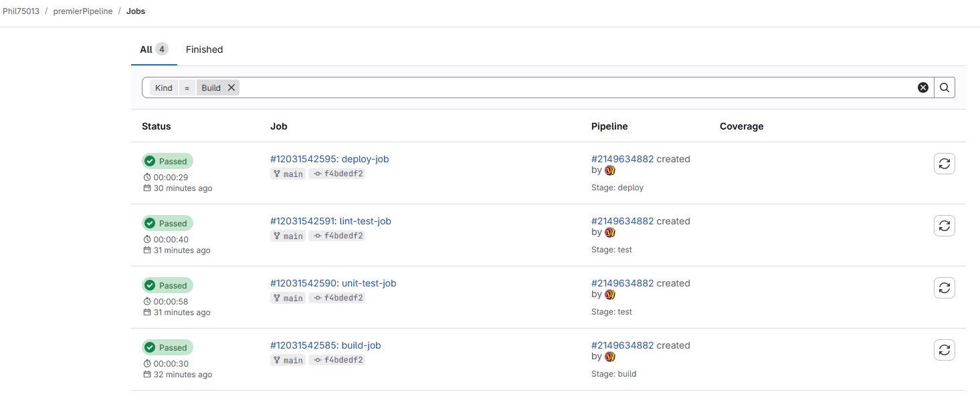The width and height of the screenshot is (980, 398).
Task: Open job #12031542591: lint-test-job
Action: tap(330, 221)
